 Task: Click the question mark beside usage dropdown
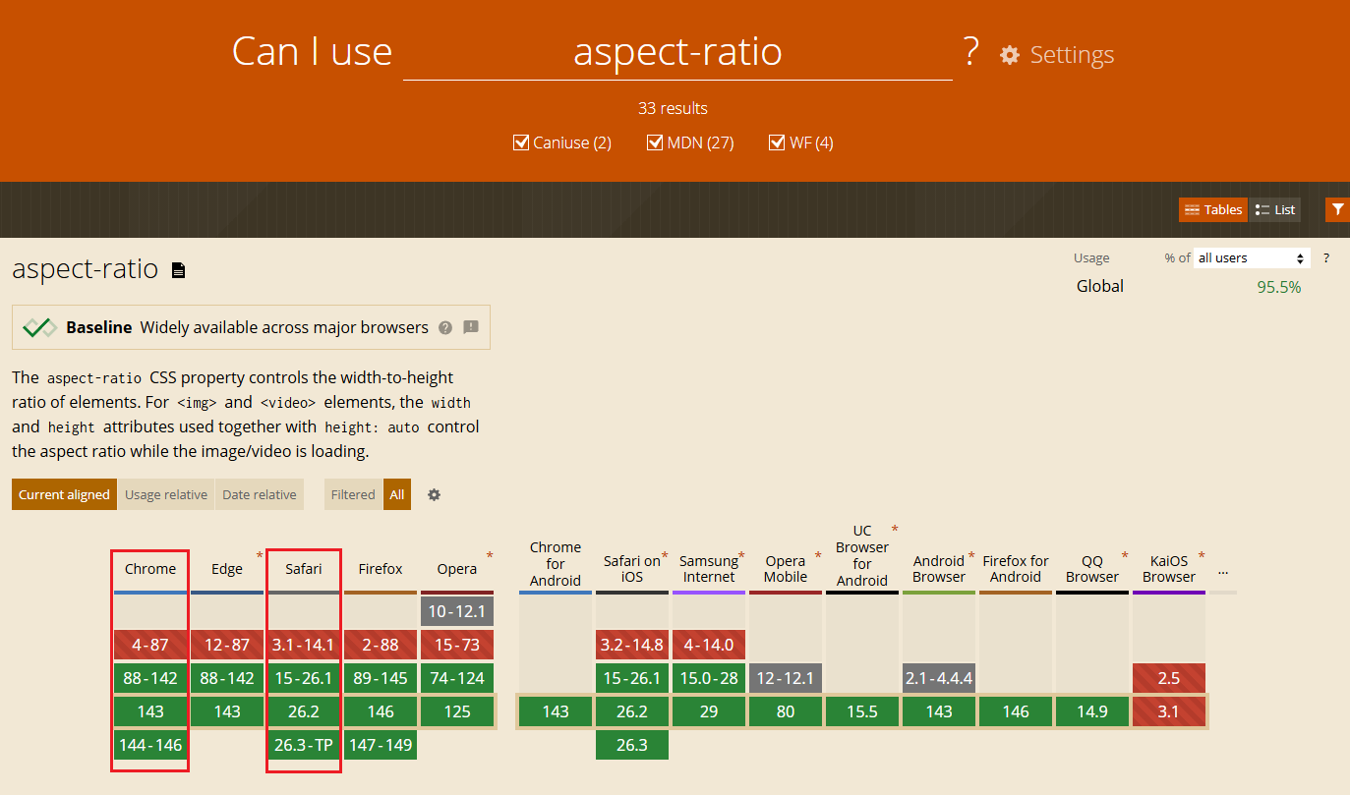(x=1325, y=257)
